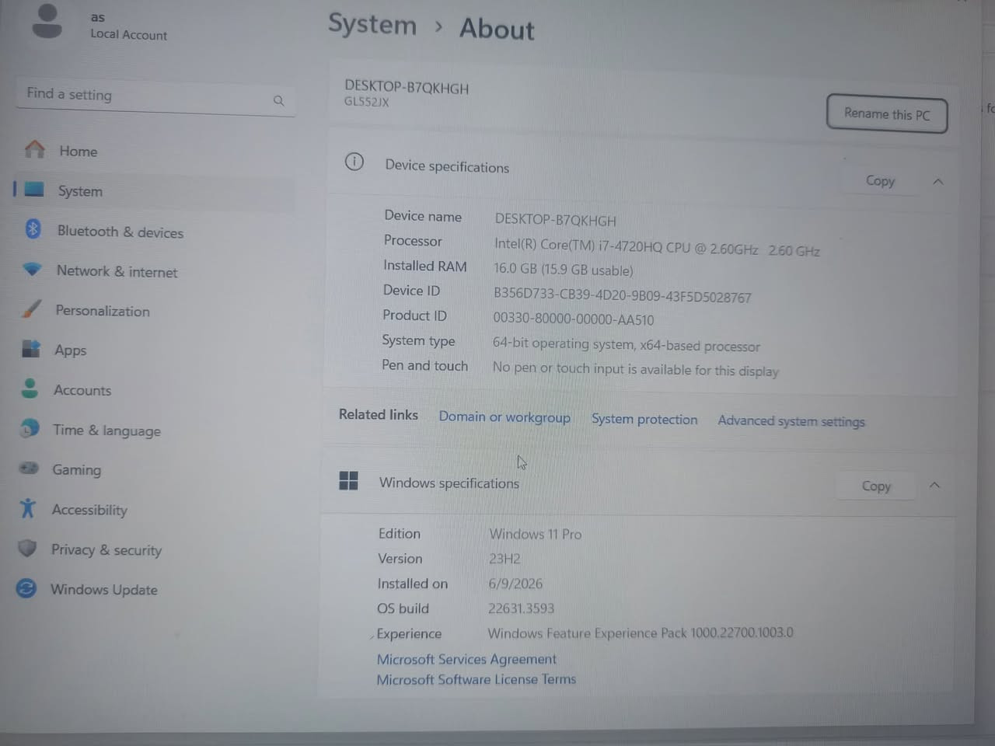The width and height of the screenshot is (995, 746).
Task: Click the 64-bit operating system value
Action: pyautogui.click(x=627, y=344)
